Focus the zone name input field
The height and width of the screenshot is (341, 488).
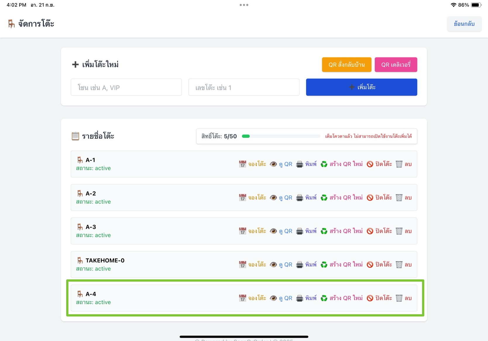[126, 87]
